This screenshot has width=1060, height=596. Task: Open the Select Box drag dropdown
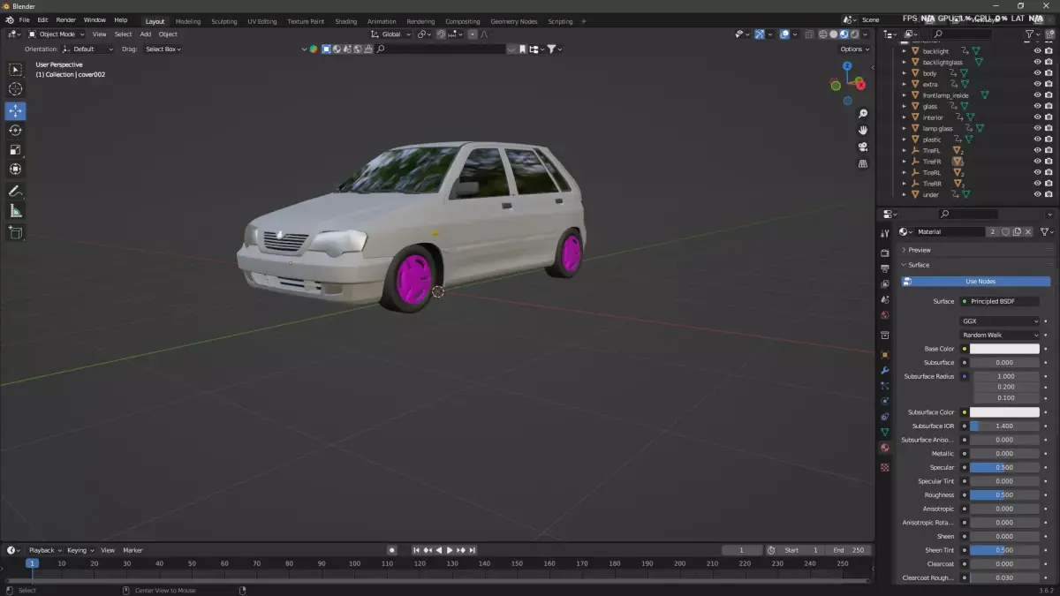pyautogui.click(x=164, y=49)
